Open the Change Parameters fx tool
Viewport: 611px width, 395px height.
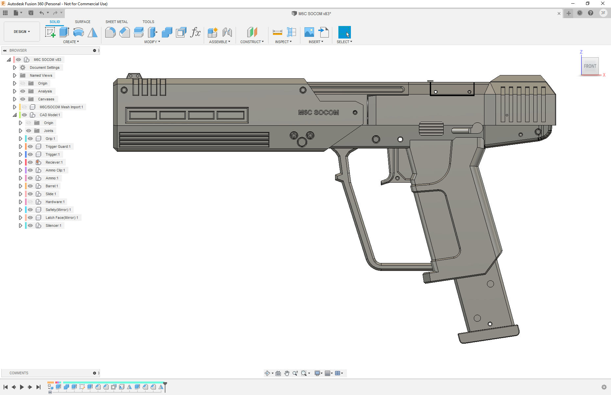tap(195, 32)
